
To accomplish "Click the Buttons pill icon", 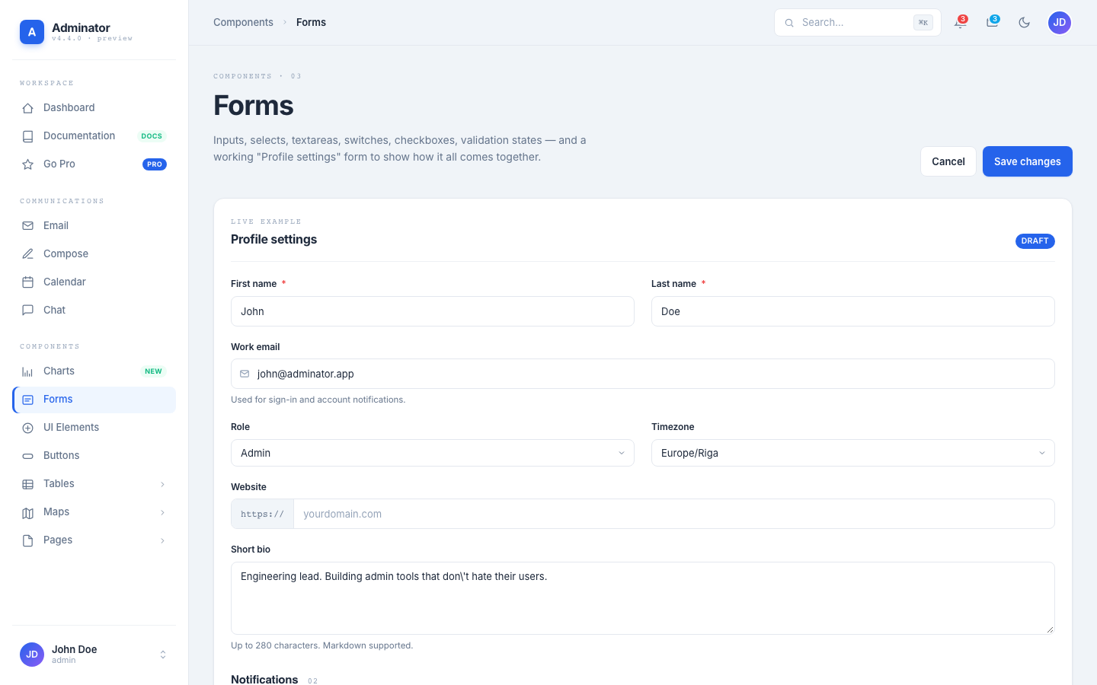I will click(27, 456).
